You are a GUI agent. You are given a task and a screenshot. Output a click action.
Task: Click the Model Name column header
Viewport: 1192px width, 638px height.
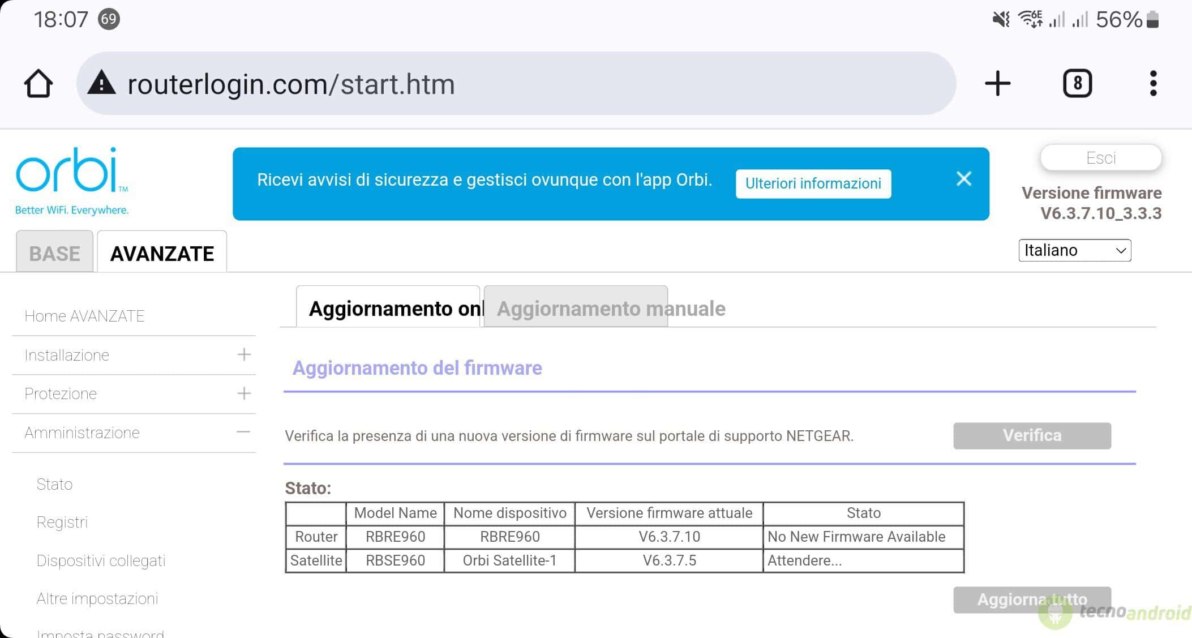395,513
